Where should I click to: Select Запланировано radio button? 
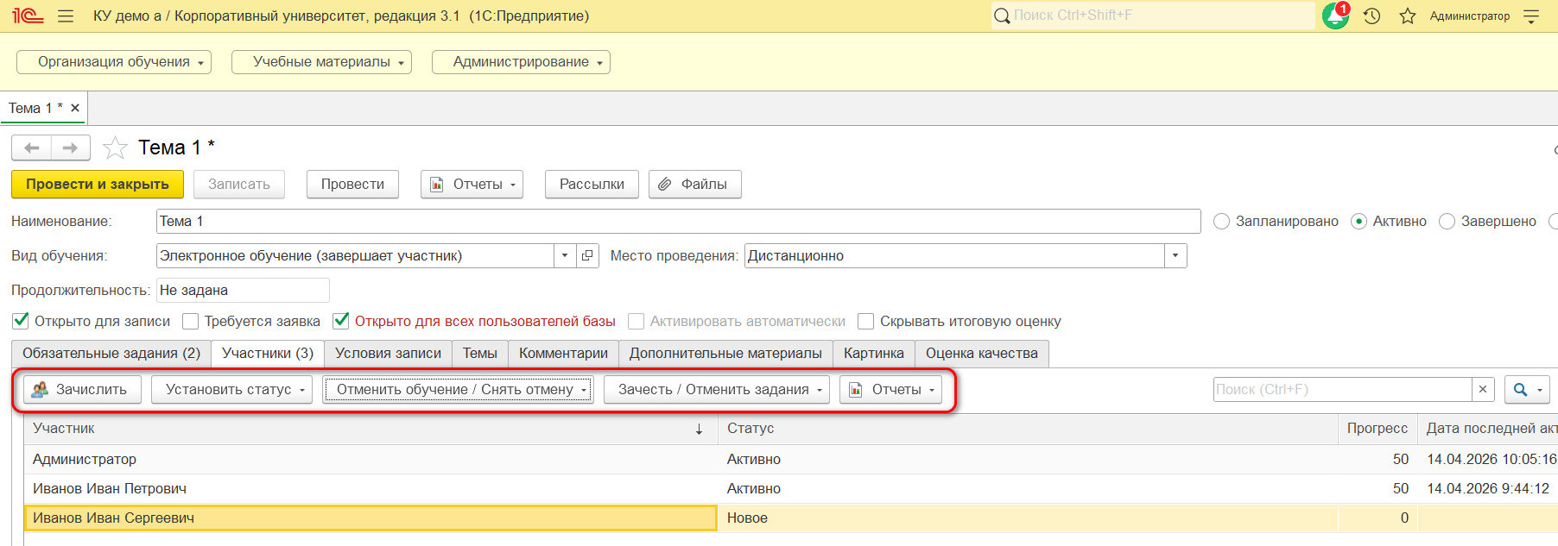(1221, 221)
